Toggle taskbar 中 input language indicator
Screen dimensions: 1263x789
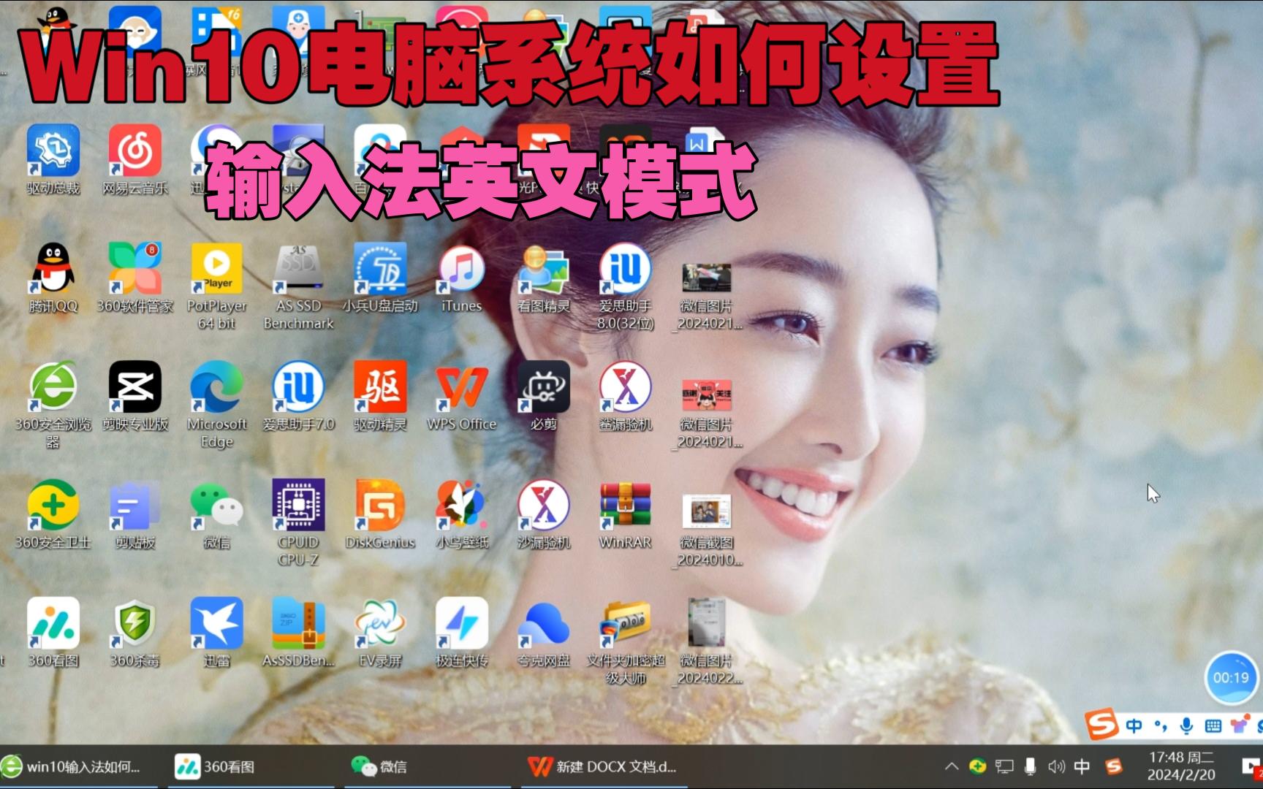[x=1082, y=766]
